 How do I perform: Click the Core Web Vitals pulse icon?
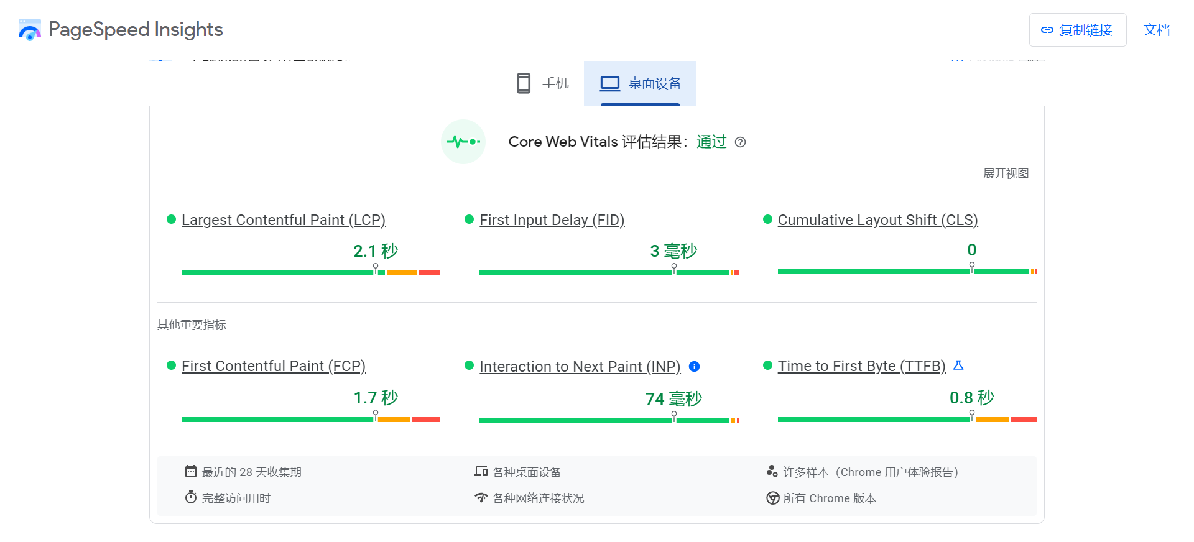pos(463,142)
